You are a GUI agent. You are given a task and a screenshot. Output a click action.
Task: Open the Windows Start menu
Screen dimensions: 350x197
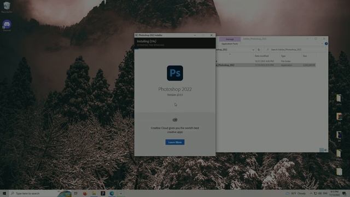pos(4,193)
